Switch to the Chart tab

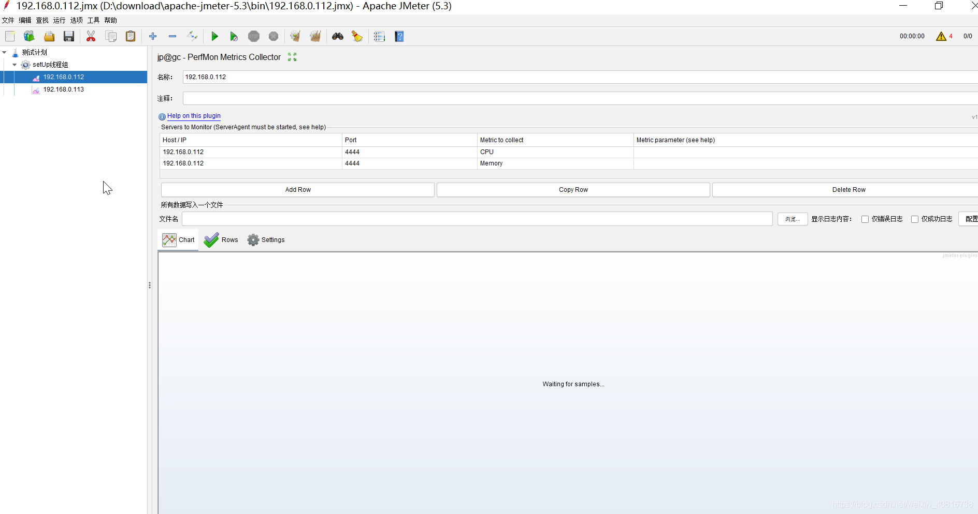point(178,240)
